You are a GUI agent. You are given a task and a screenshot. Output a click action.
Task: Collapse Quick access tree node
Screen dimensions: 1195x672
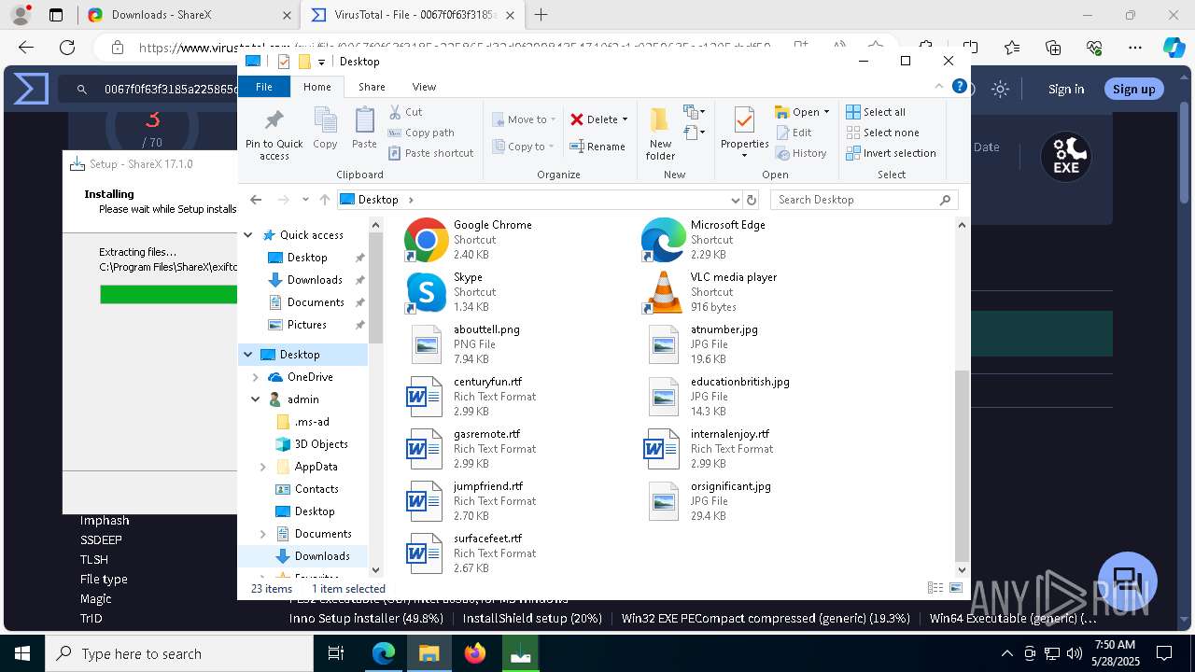click(x=248, y=235)
